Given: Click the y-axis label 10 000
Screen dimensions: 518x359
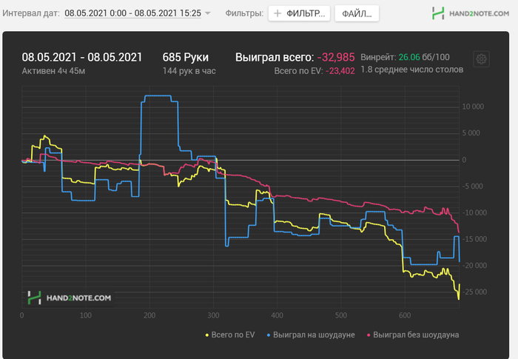Looking at the screenshot, I should tap(473, 107).
